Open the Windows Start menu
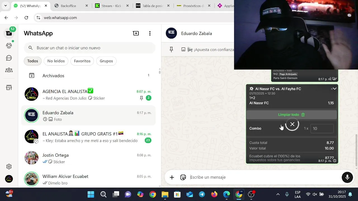 (x=91, y=194)
